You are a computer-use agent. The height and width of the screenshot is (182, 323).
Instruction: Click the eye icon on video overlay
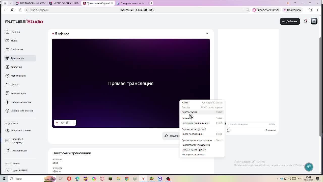(62, 123)
